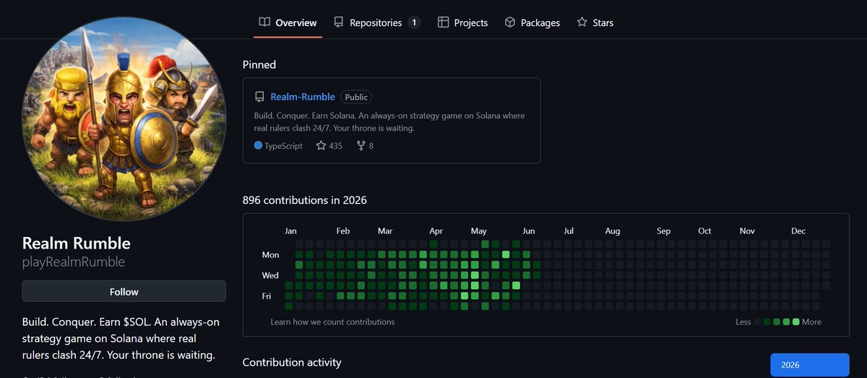Click the TypeScript language label
867x378 pixels.
285,145
